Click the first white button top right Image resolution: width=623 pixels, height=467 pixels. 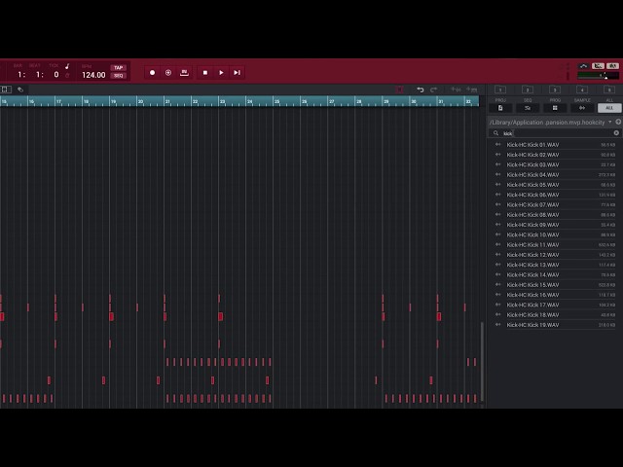point(598,66)
